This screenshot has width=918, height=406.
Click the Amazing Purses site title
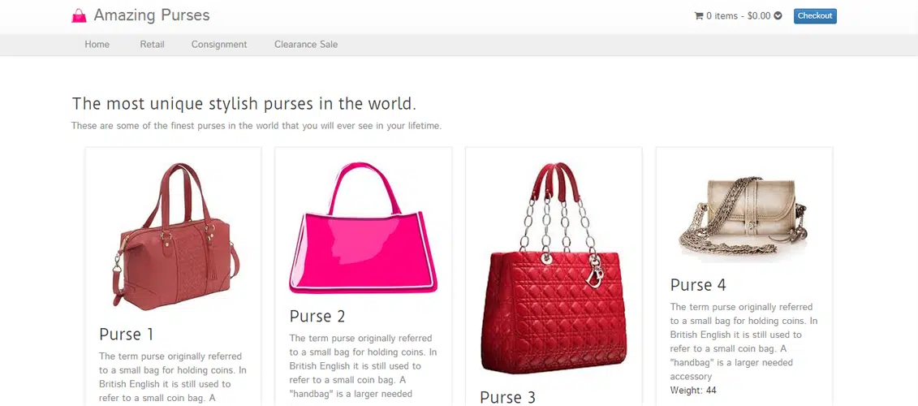click(x=152, y=15)
